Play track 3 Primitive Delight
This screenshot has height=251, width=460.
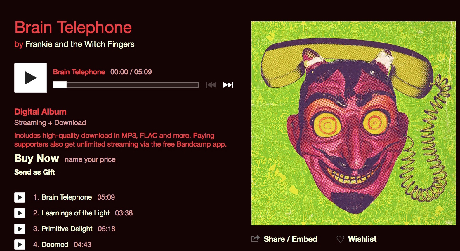(x=20, y=229)
